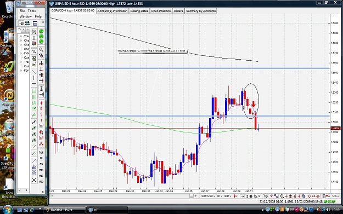343x214 pixels.
Task: Open the Tools menu
Action: pyautogui.click(x=32, y=11)
